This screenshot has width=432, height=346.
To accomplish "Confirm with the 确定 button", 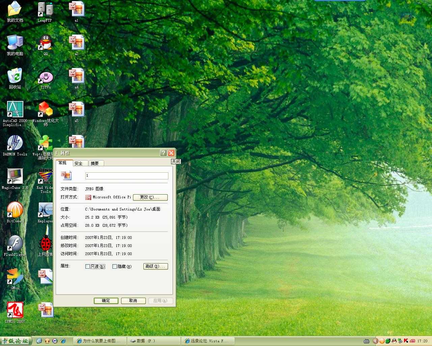I will 106,301.
